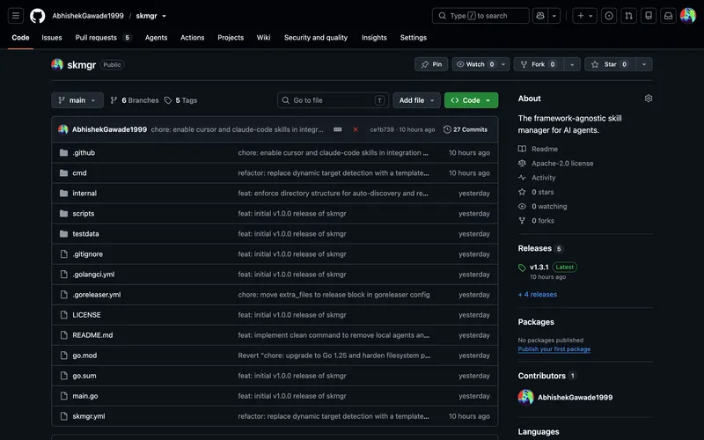Focus the Go to file field
Screen dimensions: 704x440
point(334,100)
